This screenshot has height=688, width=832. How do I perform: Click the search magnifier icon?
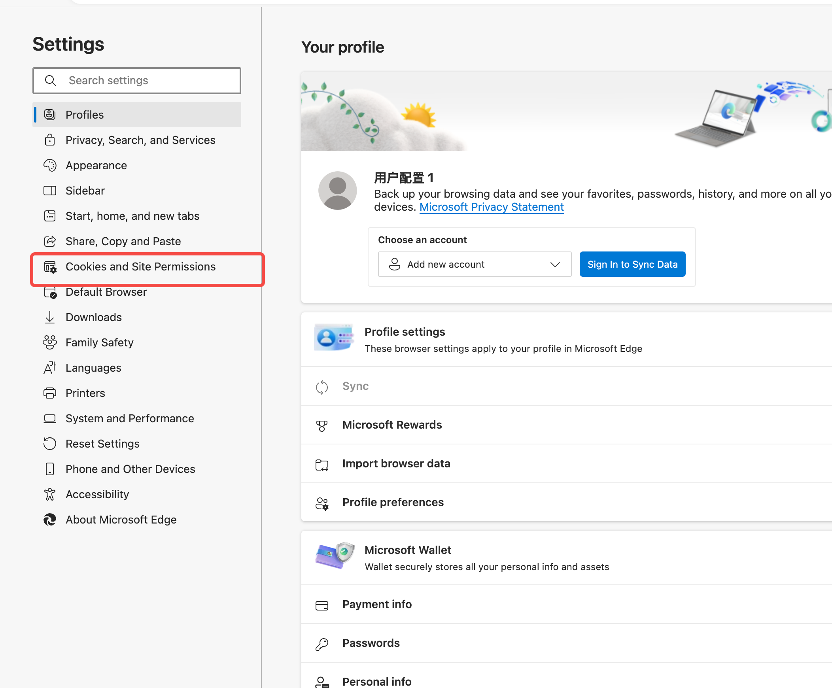(x=50, y=81)
